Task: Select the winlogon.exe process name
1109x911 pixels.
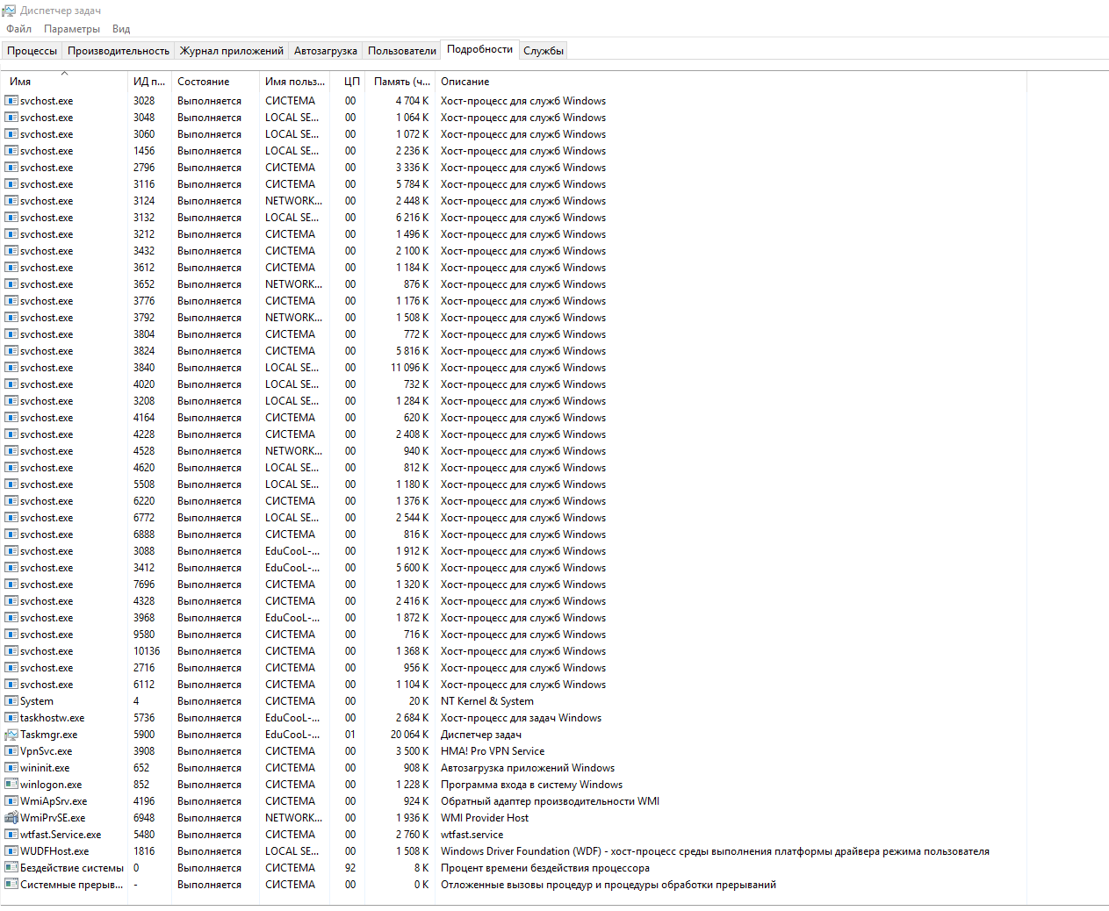Action: click(51, 785)
